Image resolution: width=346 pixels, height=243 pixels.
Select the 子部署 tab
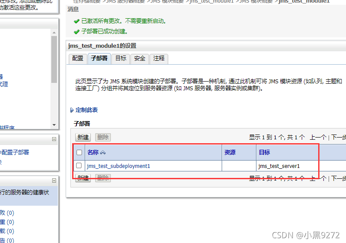(x=99, y=59)
